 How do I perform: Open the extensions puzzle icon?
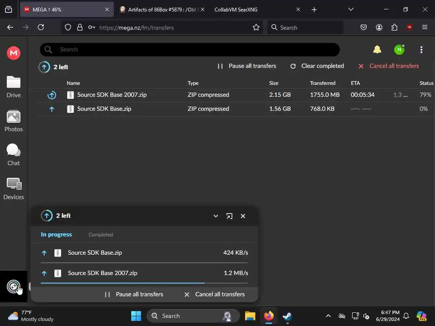pyautogui.click(x=394, y=27)
